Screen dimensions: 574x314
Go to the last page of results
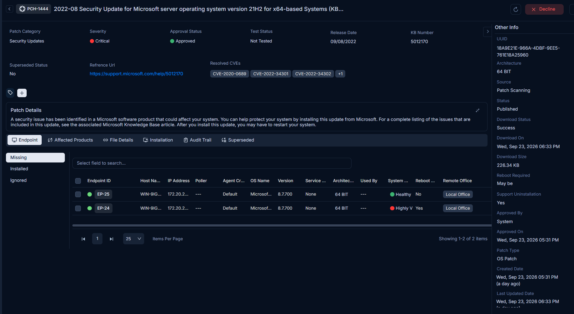(111, 239)
